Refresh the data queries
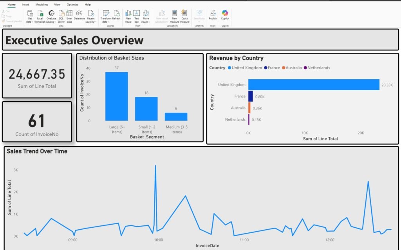 pyautogui.click(x=116, y=13)
